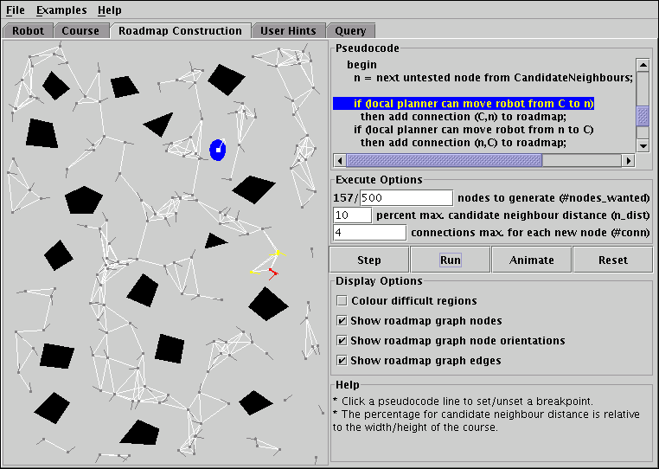Viewport: 659px width, 469px height.
Task: Click the nodes to generate input field
Action: 406,197
